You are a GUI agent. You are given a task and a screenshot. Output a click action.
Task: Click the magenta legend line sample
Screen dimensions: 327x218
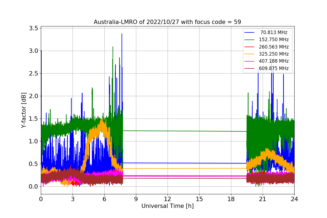click(250, 61)
